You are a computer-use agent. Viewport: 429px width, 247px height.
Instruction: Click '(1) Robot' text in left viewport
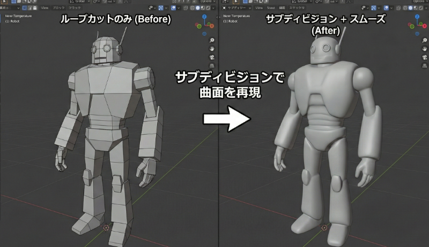coord(12,21)
